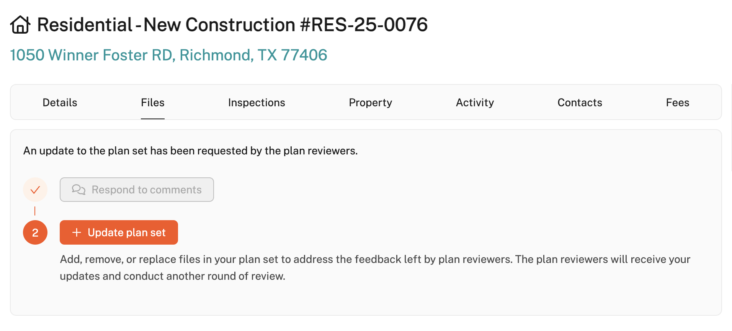Click the speech bubbles icon in Respond to comments
The width and height of the screenshot is (732, 331).
coord(78,190)
